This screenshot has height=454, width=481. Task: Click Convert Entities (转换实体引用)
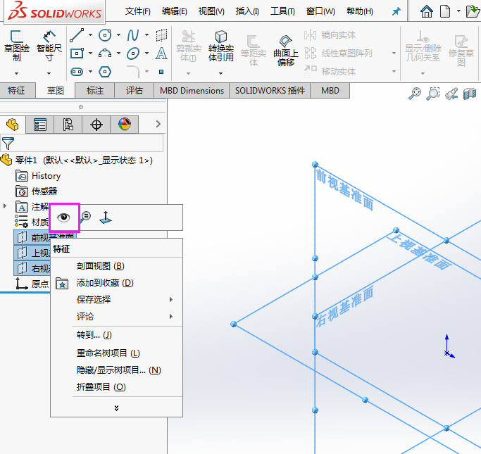tap(221, 46)
